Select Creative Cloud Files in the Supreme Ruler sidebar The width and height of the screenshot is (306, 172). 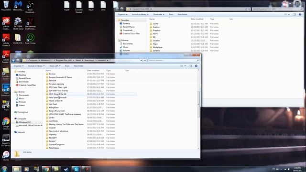point(131,33)
